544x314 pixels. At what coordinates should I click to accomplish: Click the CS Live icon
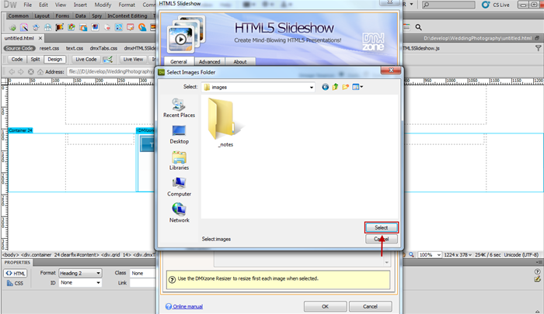[486, 5]
